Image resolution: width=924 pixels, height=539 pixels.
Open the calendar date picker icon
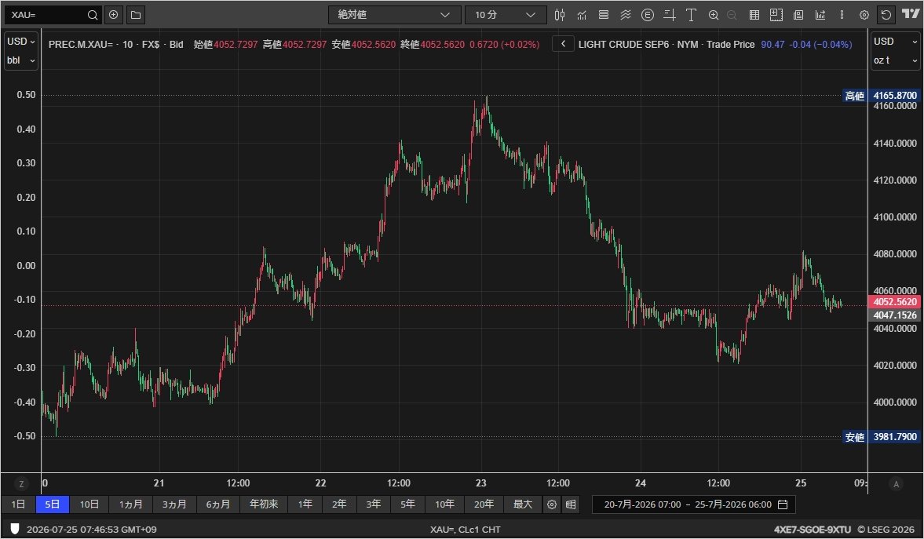tap(783, 504)
